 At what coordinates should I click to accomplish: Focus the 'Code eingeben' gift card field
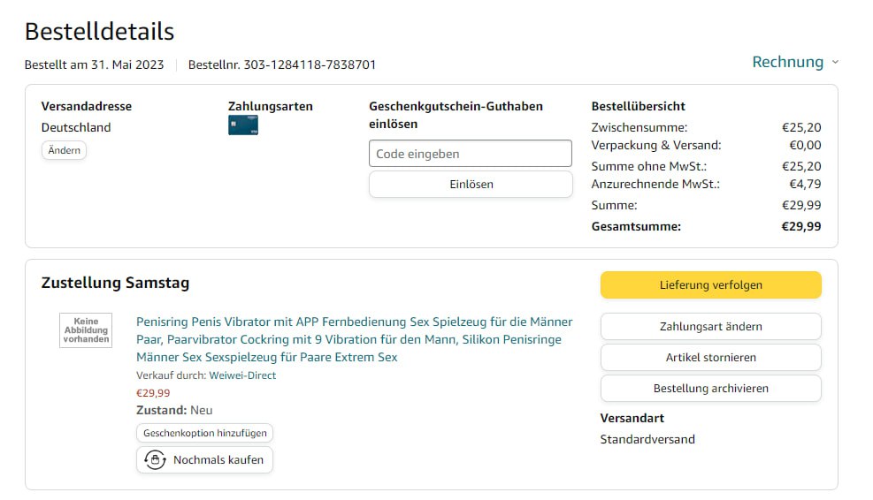click(471, 154)
